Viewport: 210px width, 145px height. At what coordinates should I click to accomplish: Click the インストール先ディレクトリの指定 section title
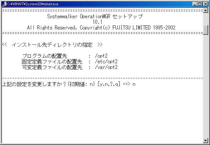coord(52,45)
